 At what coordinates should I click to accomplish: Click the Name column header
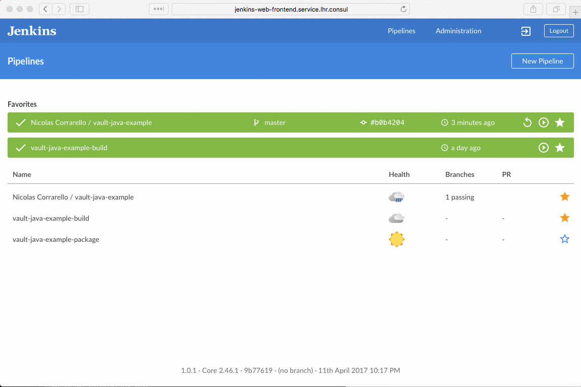(x=22, y=174)
